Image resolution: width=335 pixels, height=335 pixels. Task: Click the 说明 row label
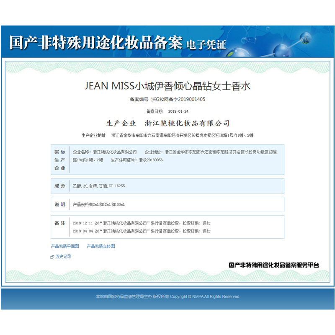tap(60, 204)
